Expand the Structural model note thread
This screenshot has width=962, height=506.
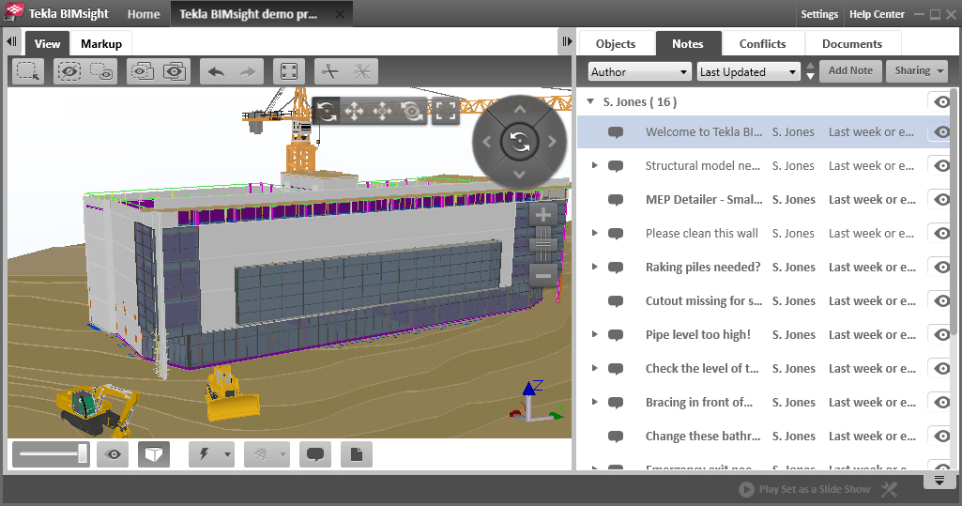pos(594,165)
